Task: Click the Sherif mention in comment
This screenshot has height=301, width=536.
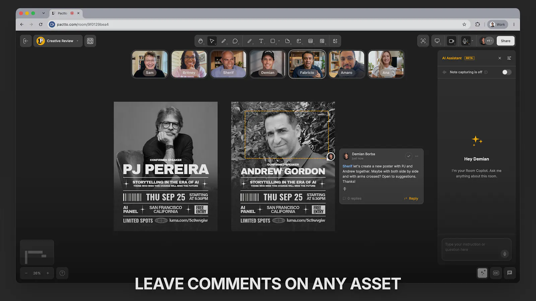Action: [x=347, y=166]
